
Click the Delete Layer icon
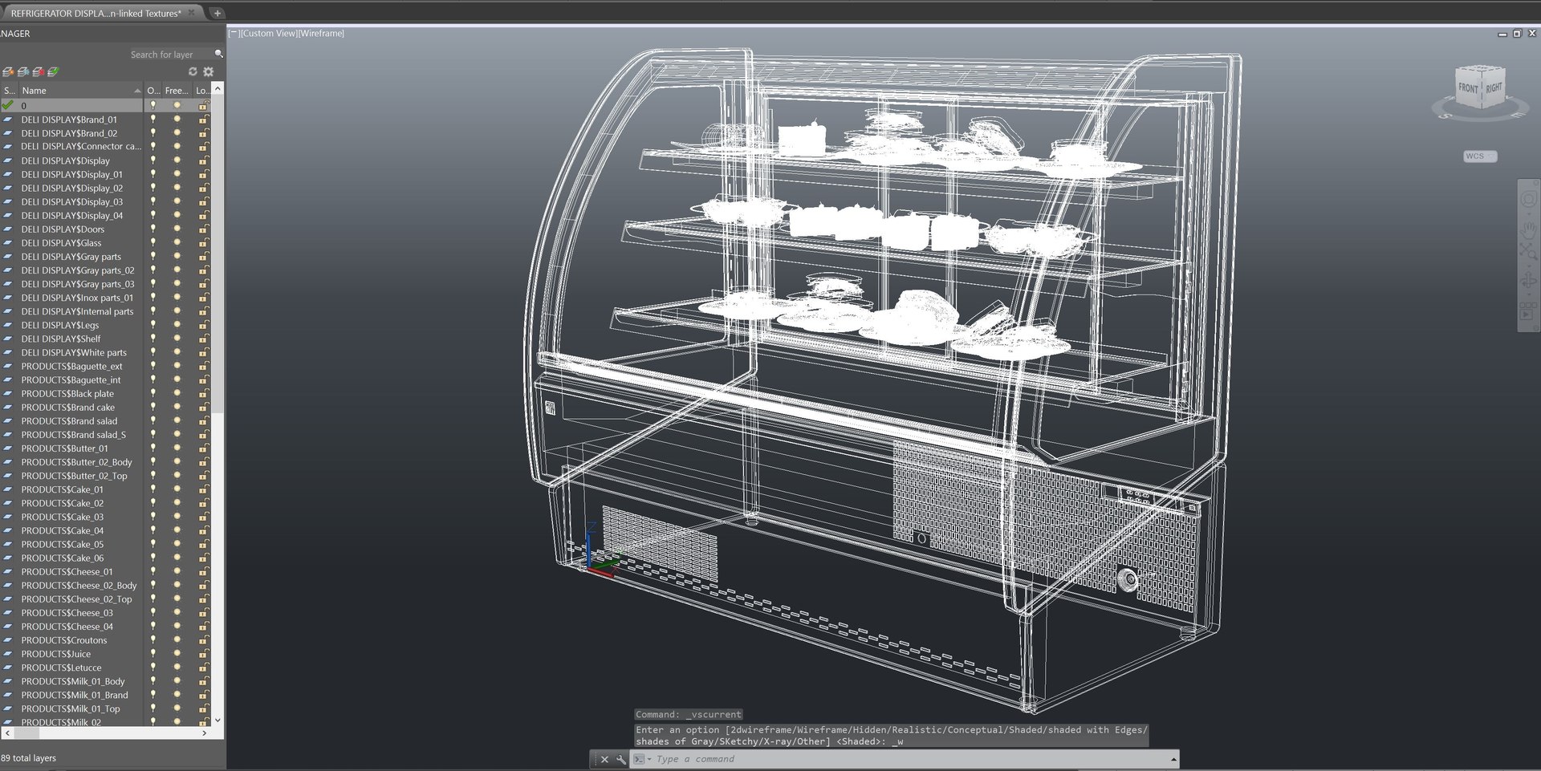[38, 72]
